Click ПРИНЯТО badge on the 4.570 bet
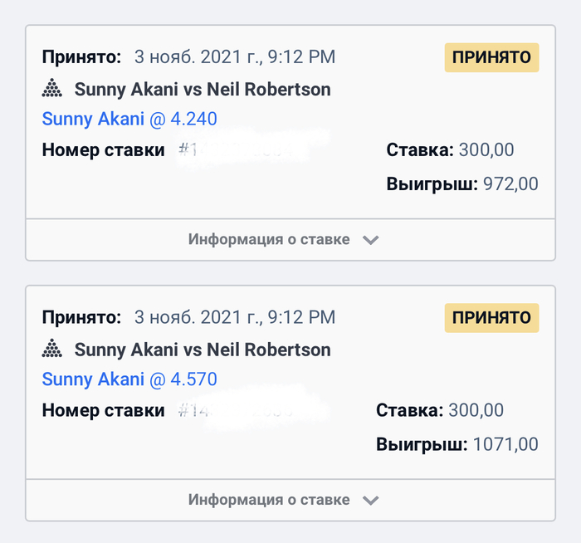This screenshot has width=581, height=543. 492,318
